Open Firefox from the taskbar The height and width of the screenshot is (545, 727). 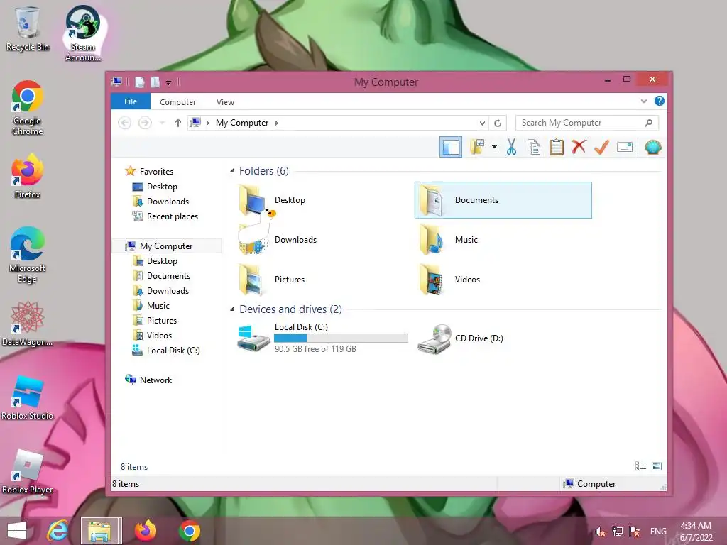point(145,531)
